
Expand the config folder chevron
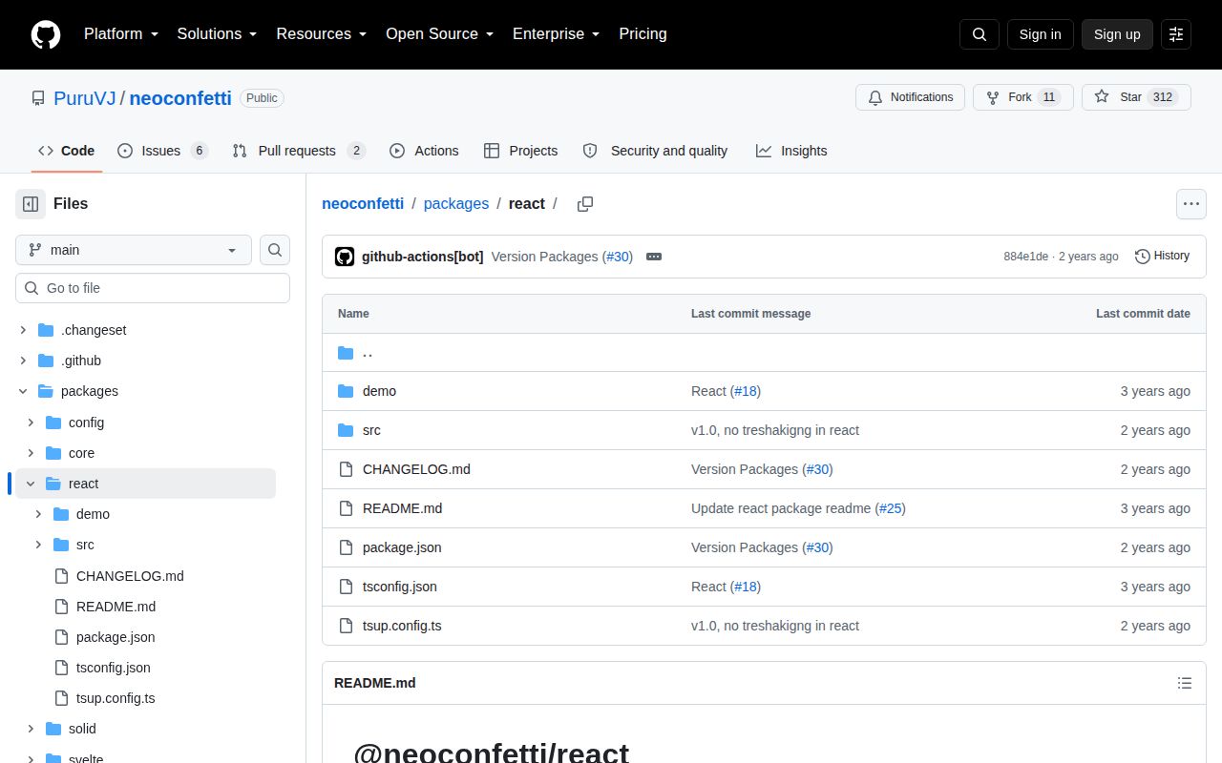31,423
